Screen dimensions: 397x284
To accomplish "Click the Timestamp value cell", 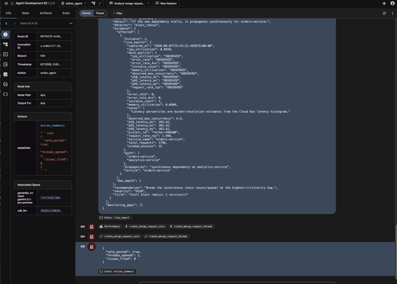I will pyautogui.click(x=54, y=64).
